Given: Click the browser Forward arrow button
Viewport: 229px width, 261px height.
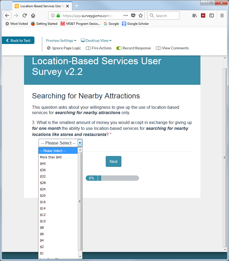Looking at the screenshot, I should (16, 16).
